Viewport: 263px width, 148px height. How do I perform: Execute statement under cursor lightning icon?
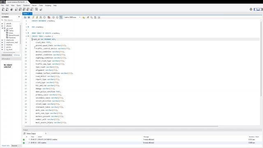[x=37, y=17]
